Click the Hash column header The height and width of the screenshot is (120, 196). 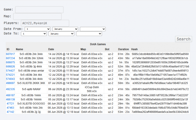pyautogui.click(x=134, y=49)
